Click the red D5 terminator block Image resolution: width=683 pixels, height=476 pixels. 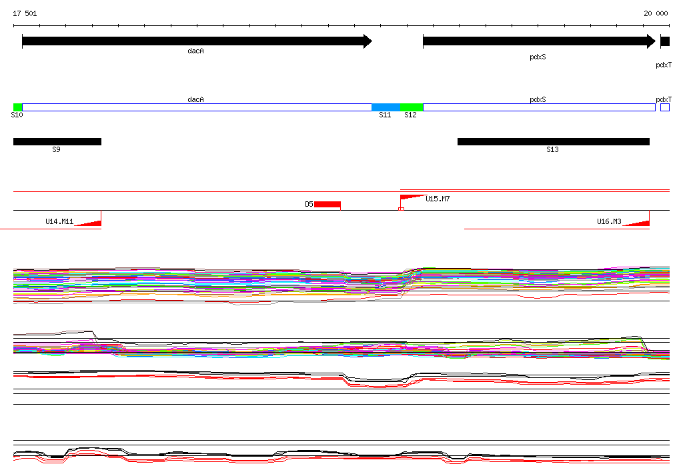(327, 204)
